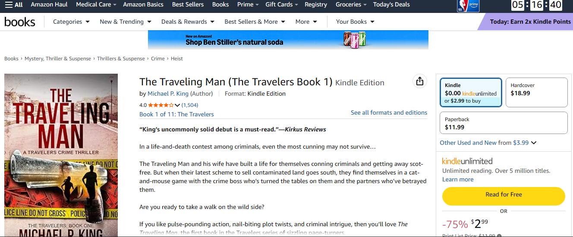
Task: Expand the Categories dropdown
Action: 71,22
